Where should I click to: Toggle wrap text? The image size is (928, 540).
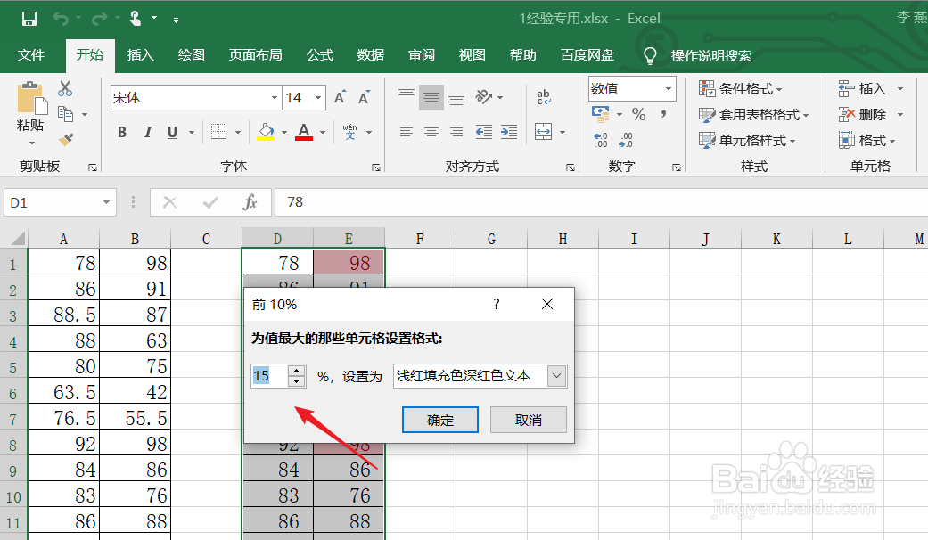[544, 97]
